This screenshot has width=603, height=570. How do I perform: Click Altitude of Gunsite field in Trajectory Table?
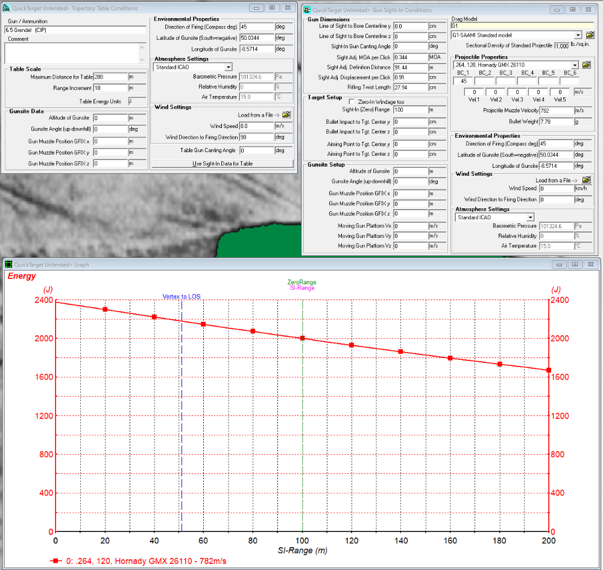110,118
